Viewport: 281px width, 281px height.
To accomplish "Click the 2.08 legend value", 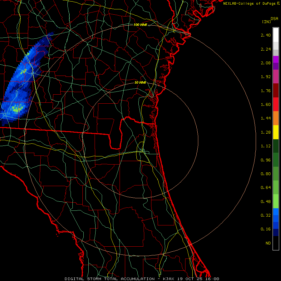I will point(266,63).
